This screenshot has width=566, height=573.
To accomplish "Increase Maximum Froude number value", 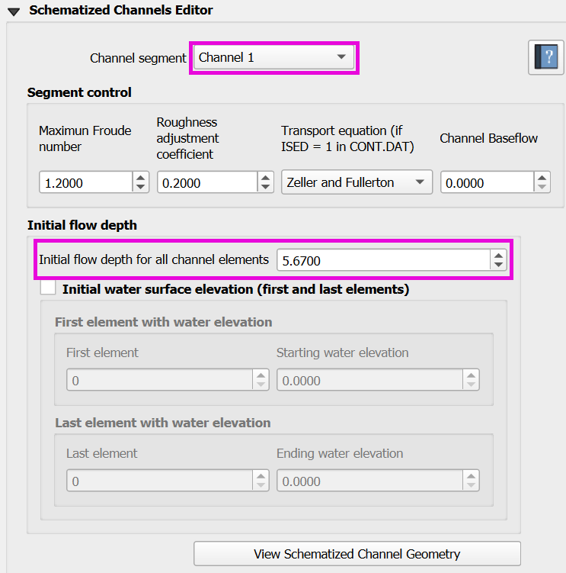I will (x=141, y=178).
